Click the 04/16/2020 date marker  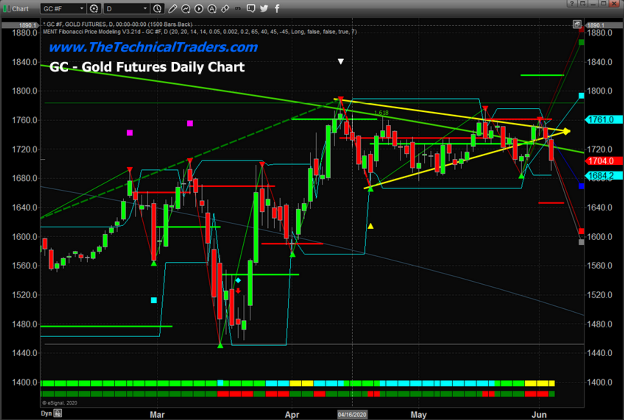[351, 415]
